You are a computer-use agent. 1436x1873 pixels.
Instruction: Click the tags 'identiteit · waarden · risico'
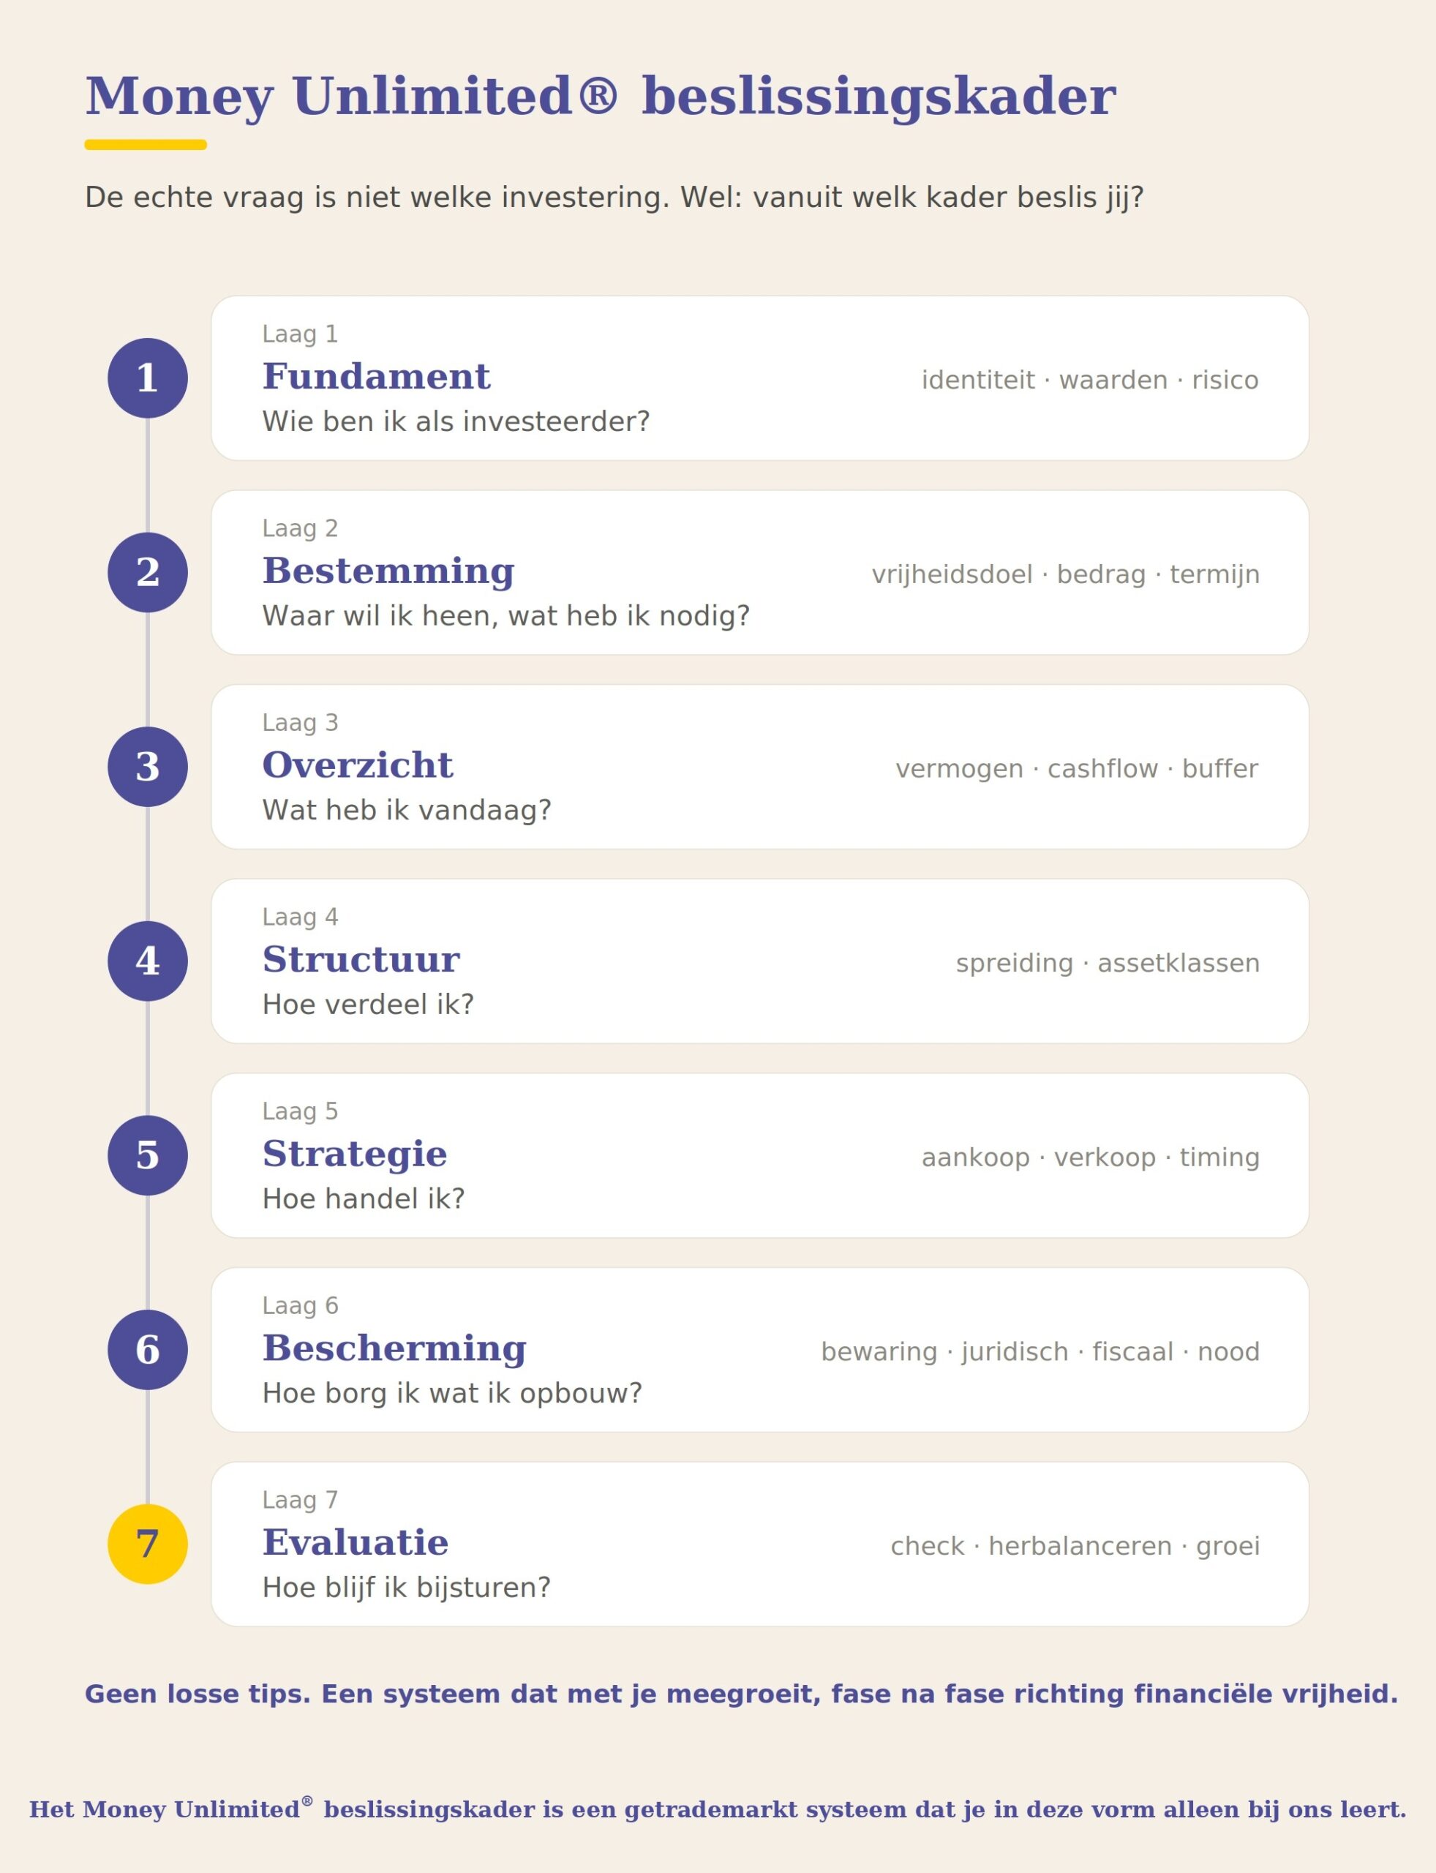tap(1090, 380)
